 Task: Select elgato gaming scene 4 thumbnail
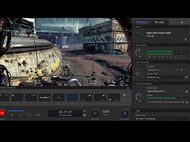(x=45, y=97)
